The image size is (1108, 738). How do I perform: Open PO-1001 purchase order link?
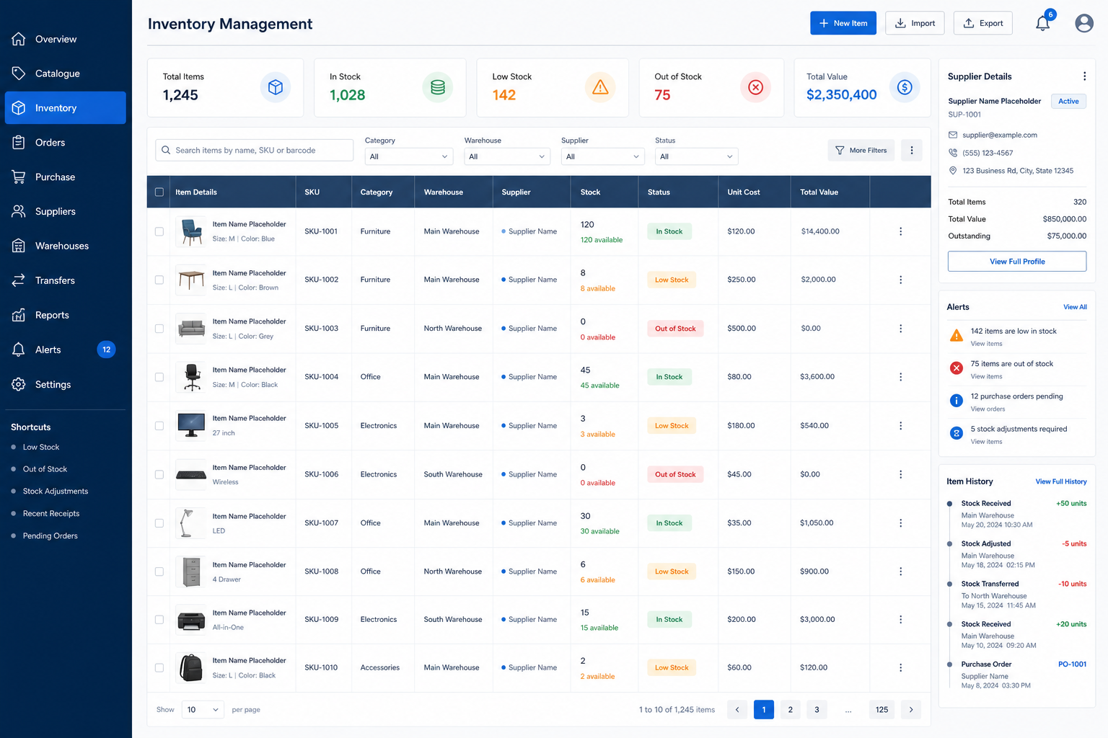coord(1072,664)
